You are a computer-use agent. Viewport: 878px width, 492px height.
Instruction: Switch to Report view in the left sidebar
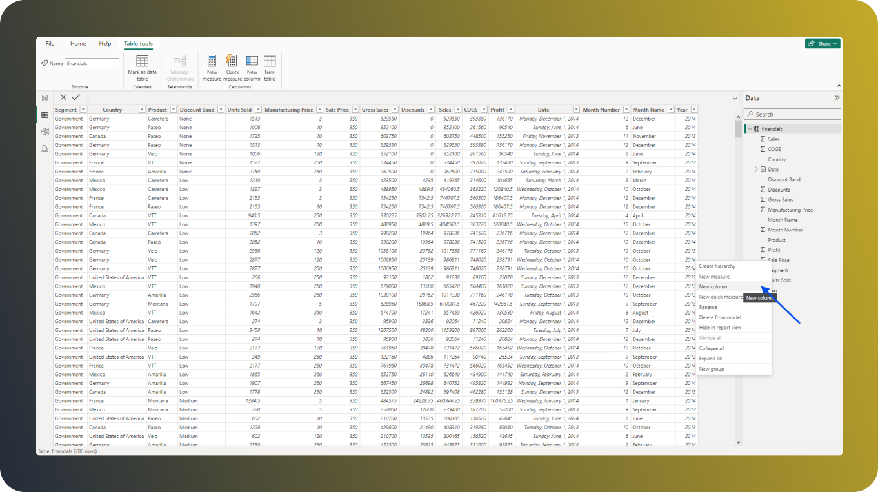click(x=45, y=98)
